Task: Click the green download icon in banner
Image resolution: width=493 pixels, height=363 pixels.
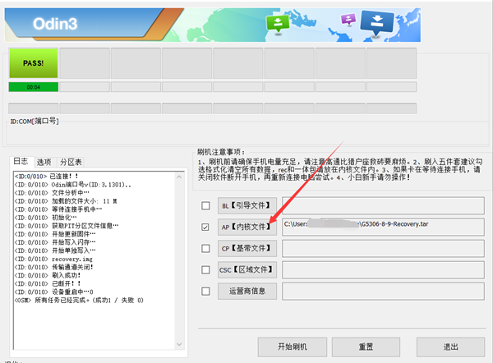Action: 278,23
